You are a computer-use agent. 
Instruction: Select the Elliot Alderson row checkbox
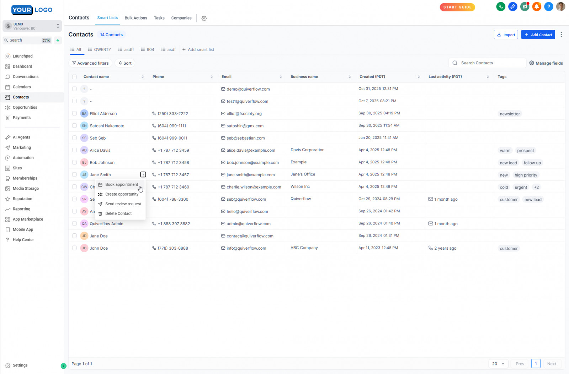[x=74, y=114]
